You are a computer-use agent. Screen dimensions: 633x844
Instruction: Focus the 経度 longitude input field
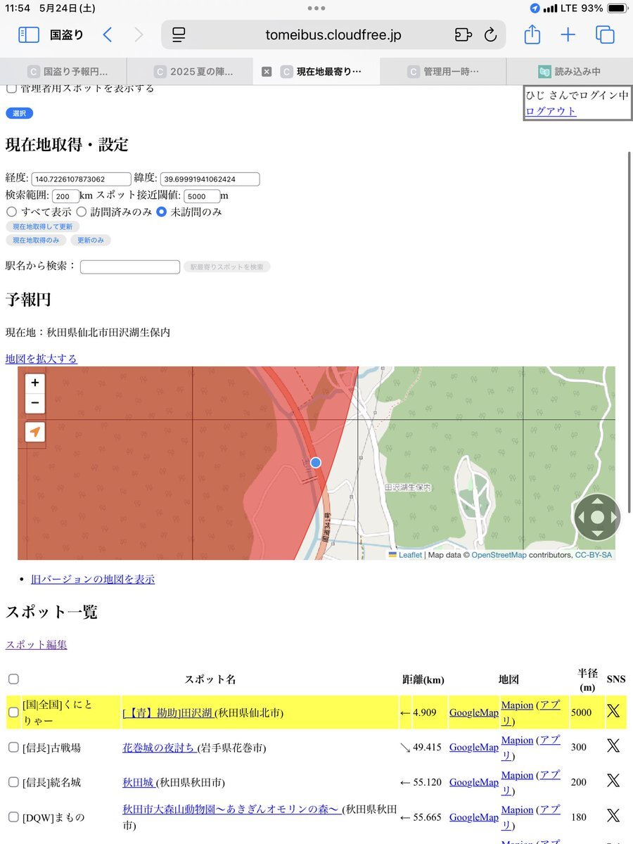81,179
